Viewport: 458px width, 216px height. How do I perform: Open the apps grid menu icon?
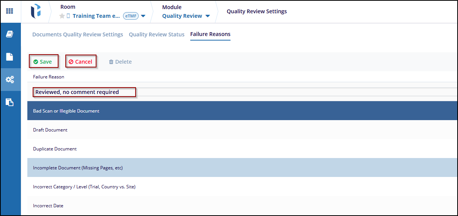[x=9, y=11]
